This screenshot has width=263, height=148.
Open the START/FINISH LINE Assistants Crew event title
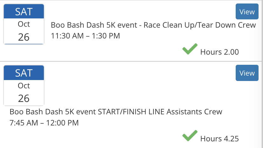pyautogui.click(x=116, y=112)
